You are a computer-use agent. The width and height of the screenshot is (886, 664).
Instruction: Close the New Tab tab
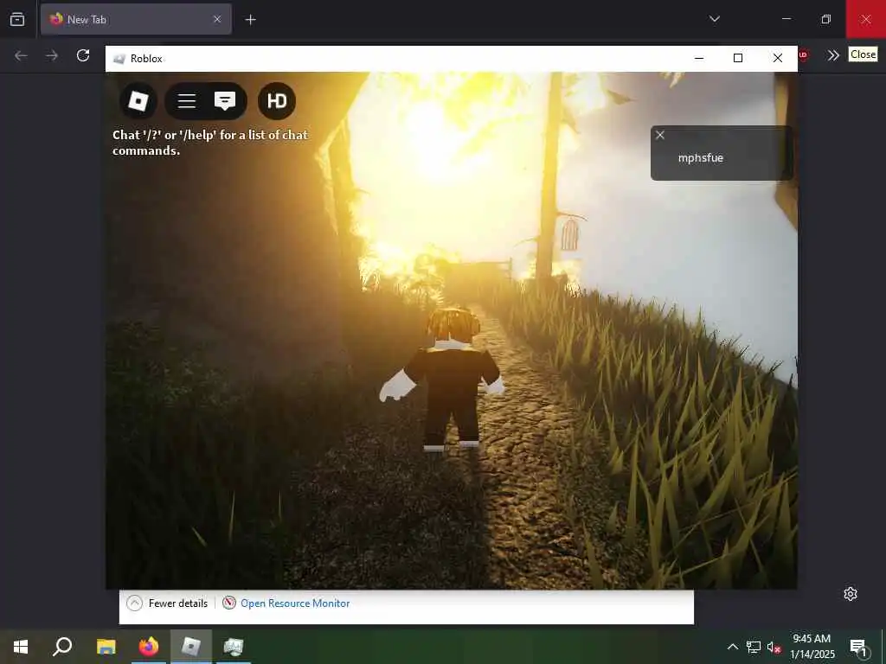217,19
